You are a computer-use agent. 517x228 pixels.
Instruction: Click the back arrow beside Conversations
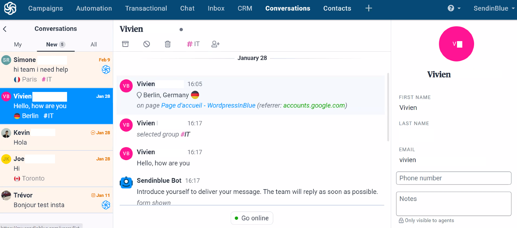point(5,29)
